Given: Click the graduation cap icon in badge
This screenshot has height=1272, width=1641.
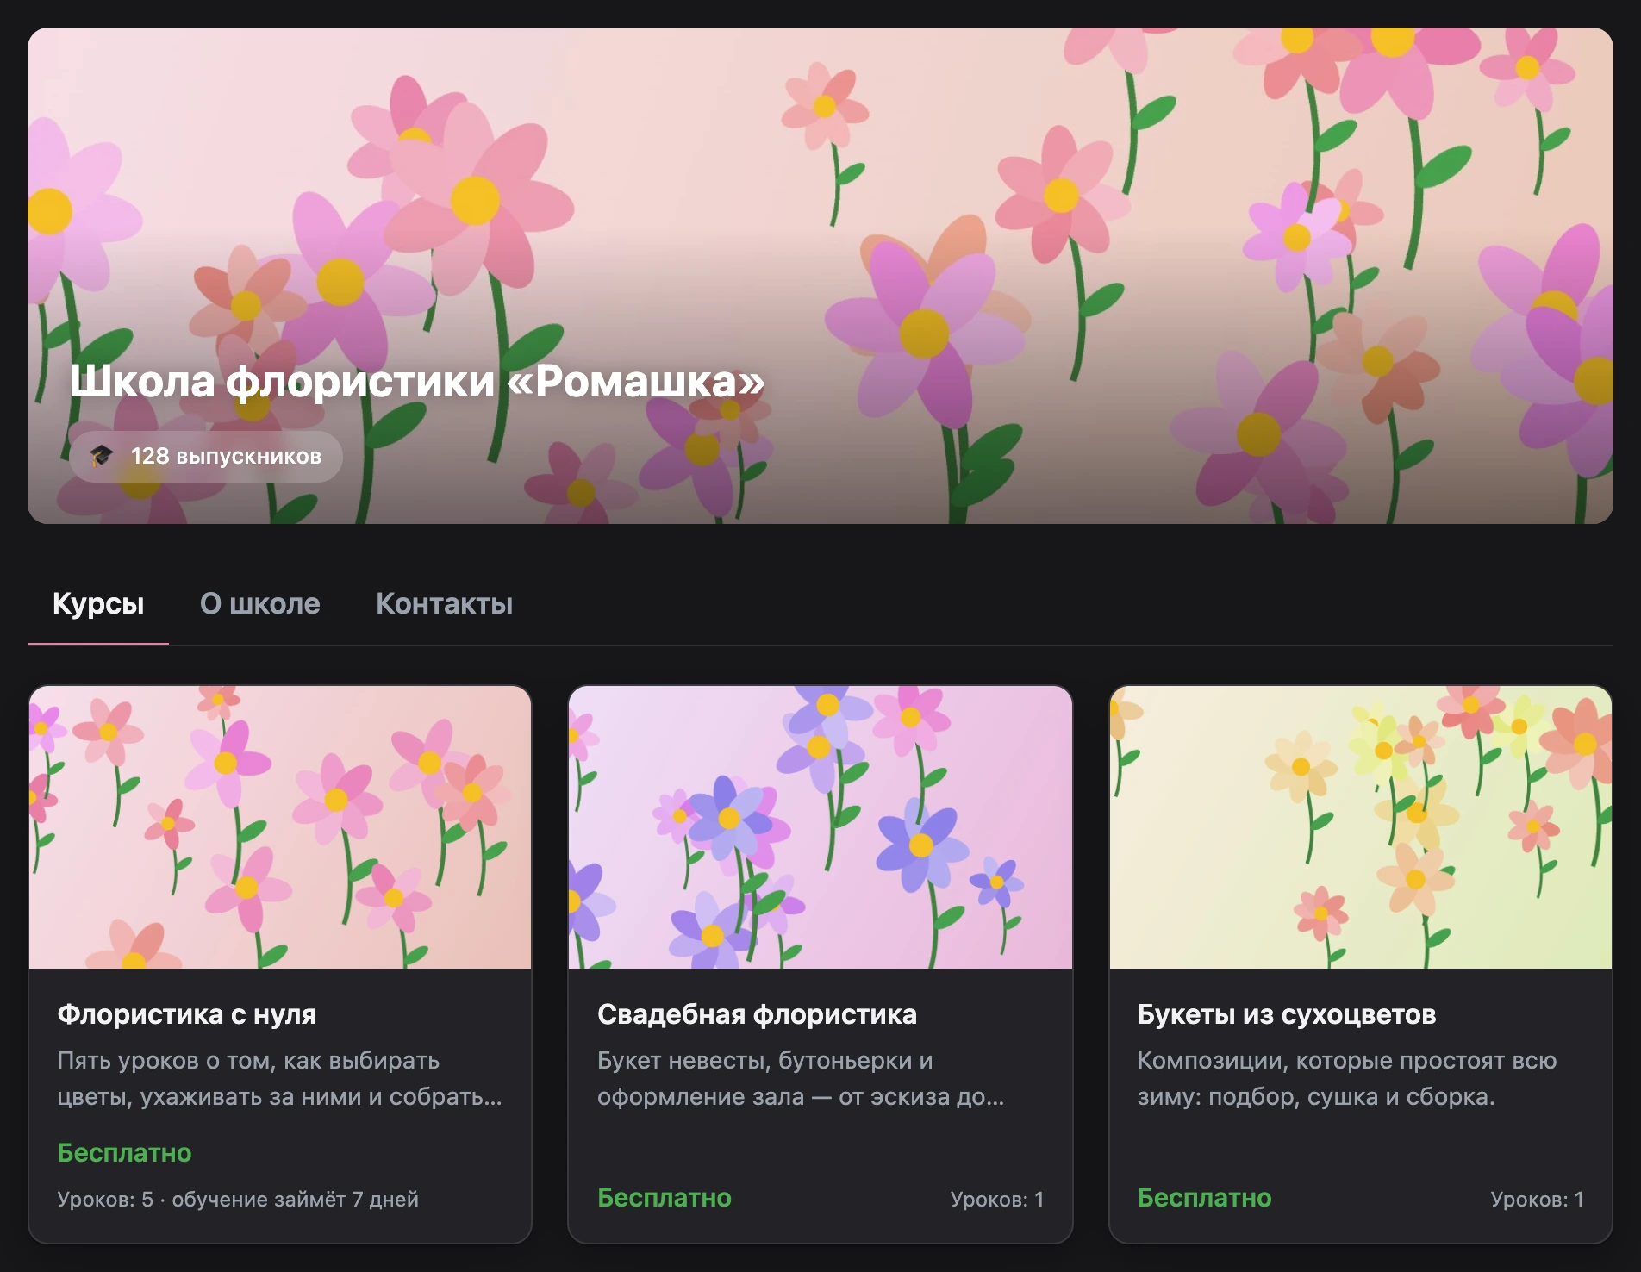Looking at the screenshot, I should click(102, 455).
